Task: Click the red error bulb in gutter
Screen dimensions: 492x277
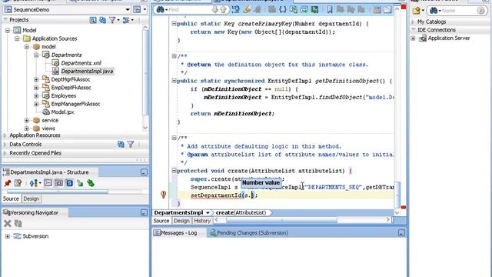Action: [x=163, y=195]
